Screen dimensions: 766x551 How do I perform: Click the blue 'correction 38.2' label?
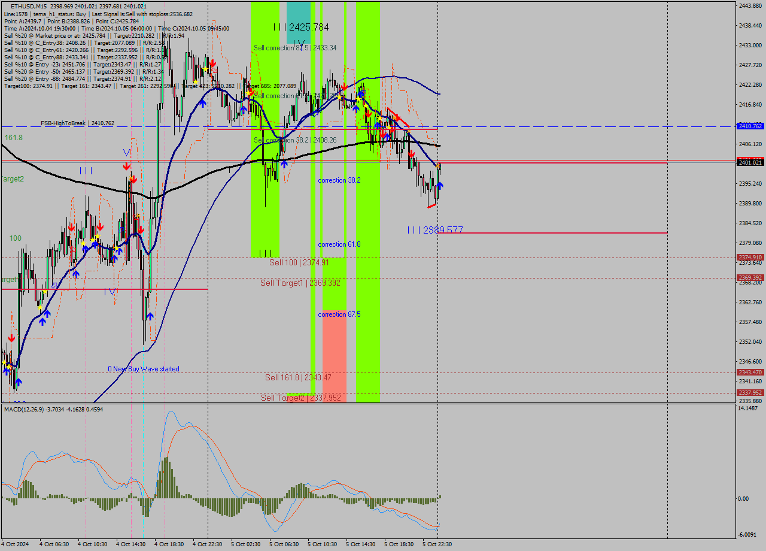click(x=339, y=180)
